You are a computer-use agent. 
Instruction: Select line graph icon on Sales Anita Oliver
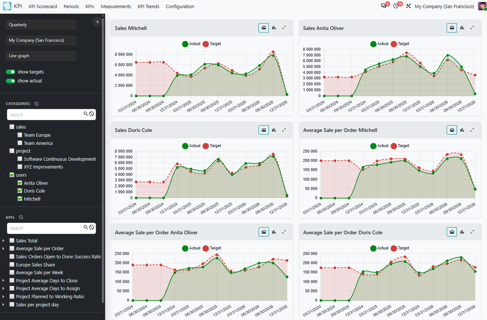click(x=452, y=28)
